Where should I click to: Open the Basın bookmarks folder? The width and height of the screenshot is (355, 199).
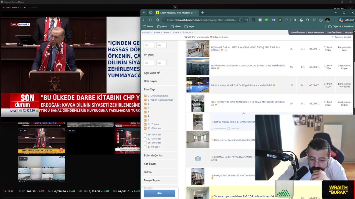[162, 27]
